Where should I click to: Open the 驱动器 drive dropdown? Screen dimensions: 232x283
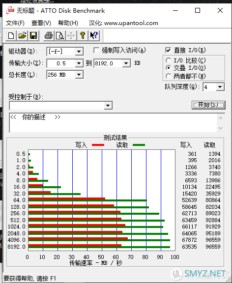pos(79,52)
